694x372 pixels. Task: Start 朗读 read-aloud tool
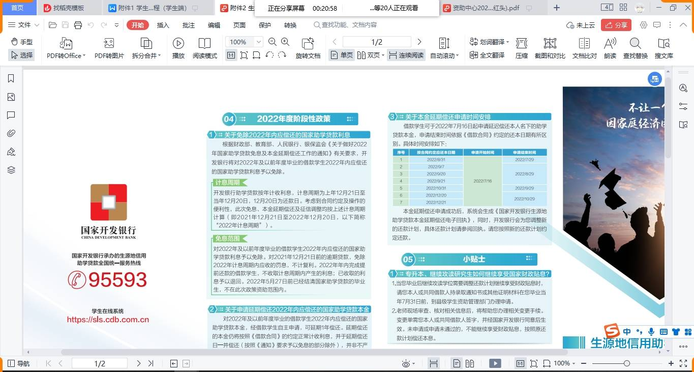point(610,44)
